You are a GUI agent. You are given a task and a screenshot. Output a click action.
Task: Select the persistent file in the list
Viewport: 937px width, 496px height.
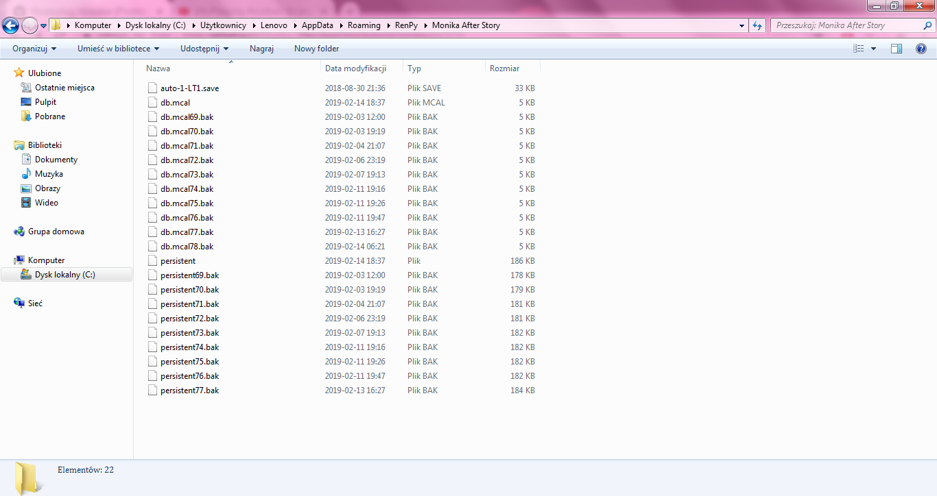178,260
